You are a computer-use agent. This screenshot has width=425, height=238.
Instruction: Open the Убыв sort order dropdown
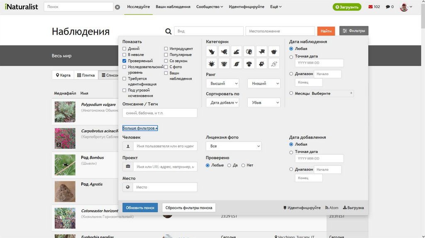click(x=264, y=102)
